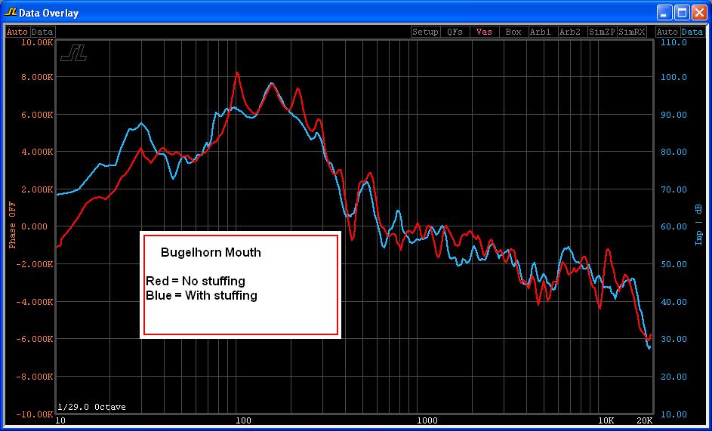Screen dimensions: 712x431
Task: Close the Data Overlay window
Action: (x=698, y=13)
